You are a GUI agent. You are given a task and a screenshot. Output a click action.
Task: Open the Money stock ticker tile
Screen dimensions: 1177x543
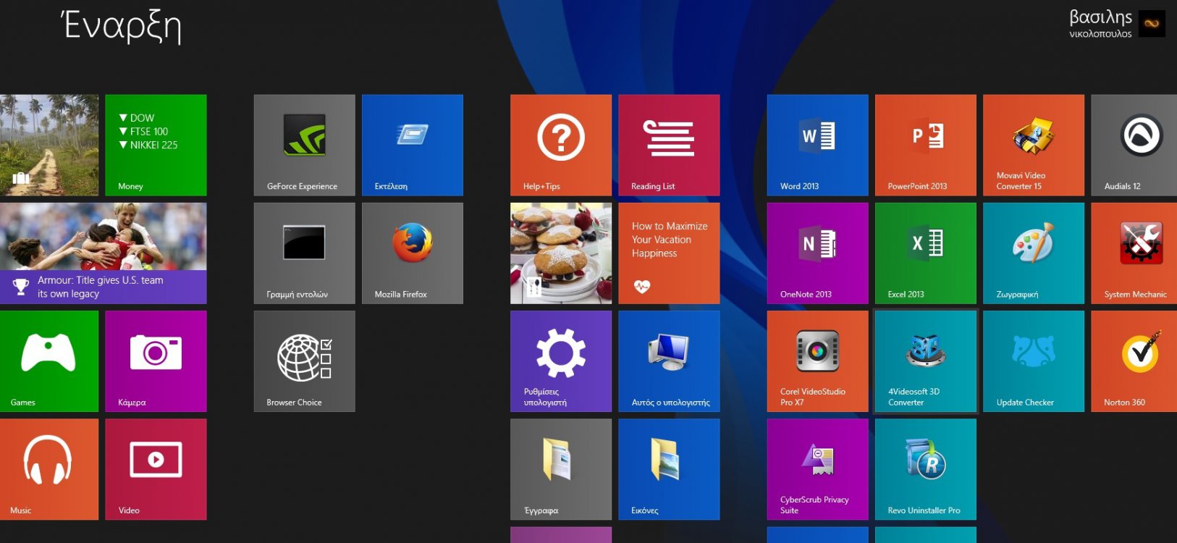click(156, 145)
